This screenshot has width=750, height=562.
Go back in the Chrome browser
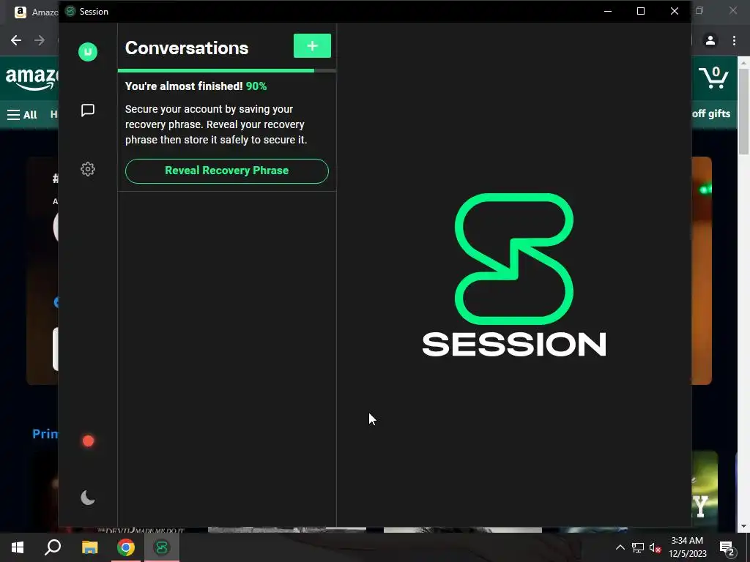[16, 41]
